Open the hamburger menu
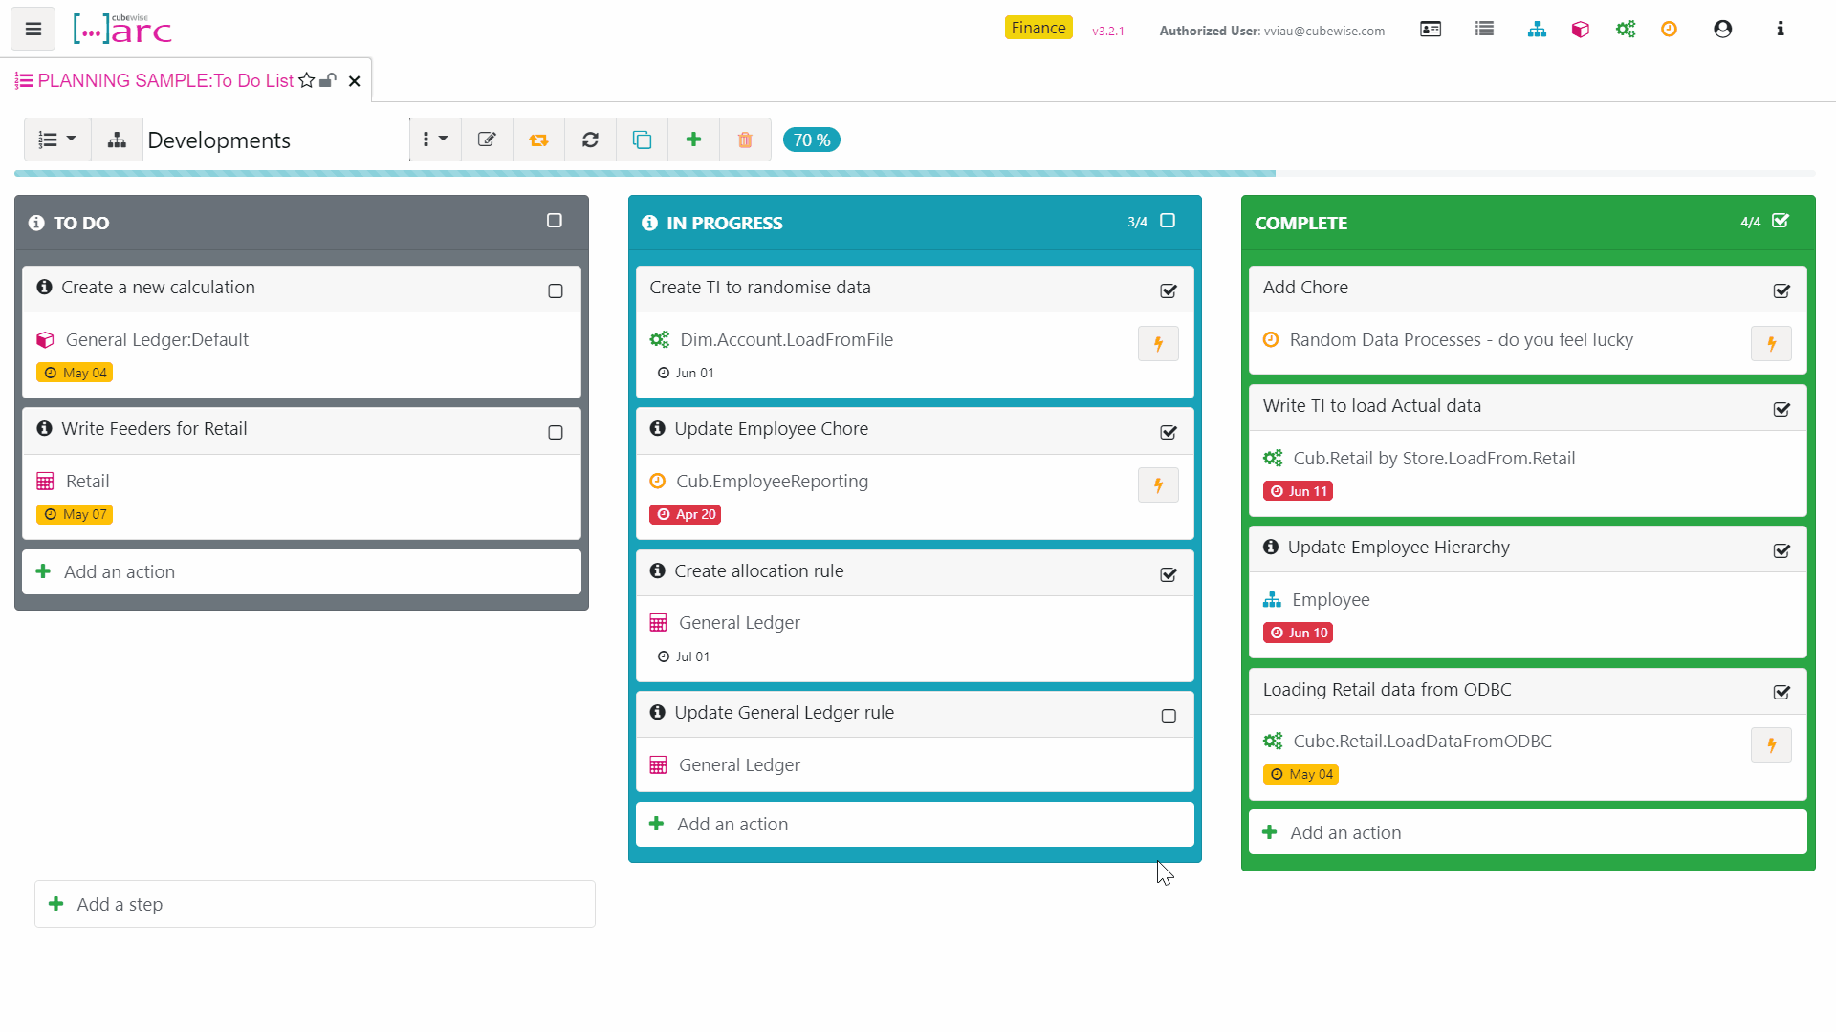 point(32,29)
